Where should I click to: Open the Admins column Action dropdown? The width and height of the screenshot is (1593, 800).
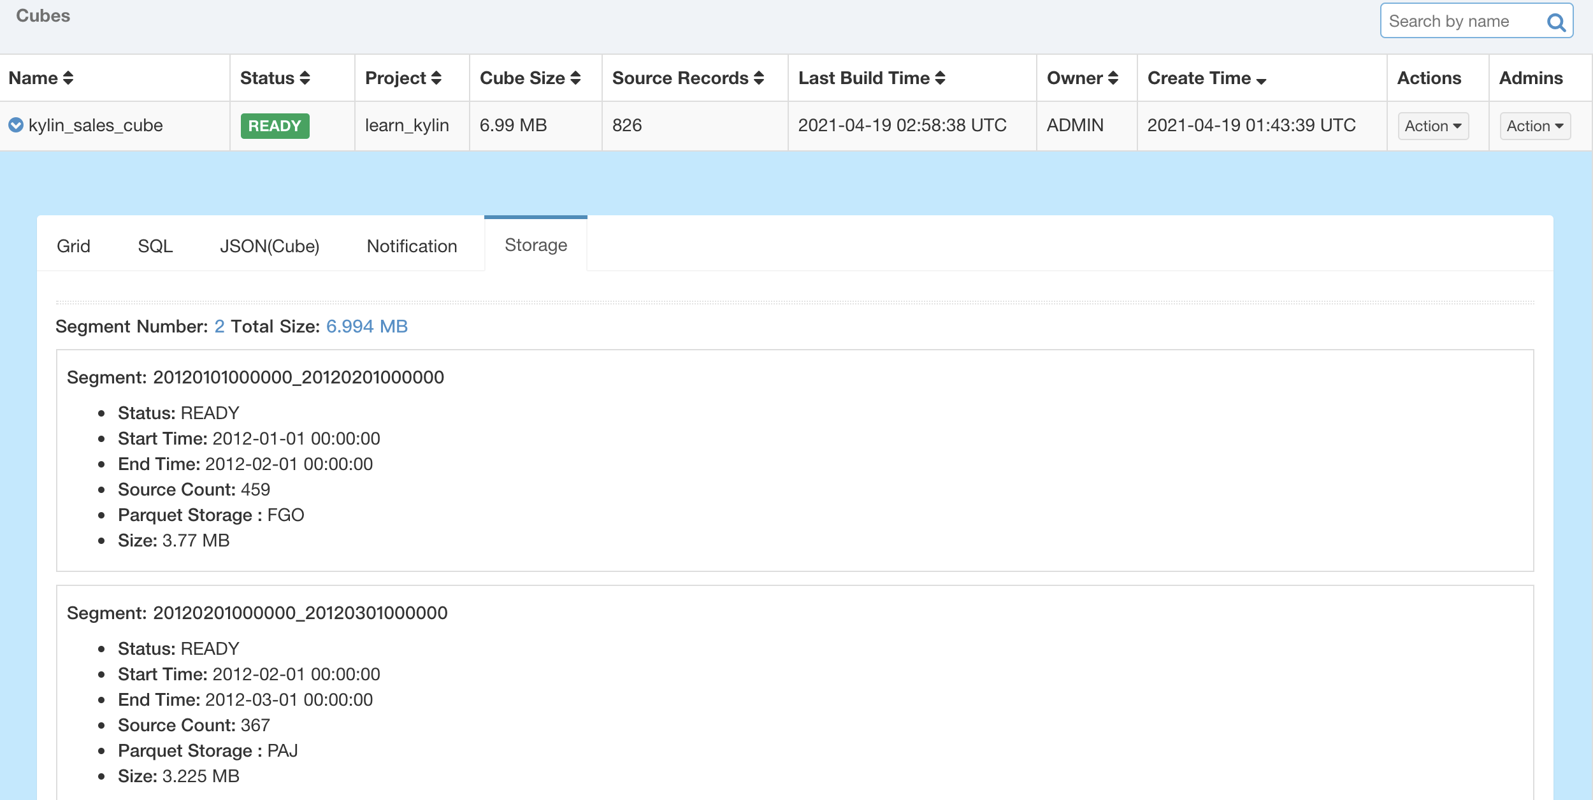coord(1534,126)
